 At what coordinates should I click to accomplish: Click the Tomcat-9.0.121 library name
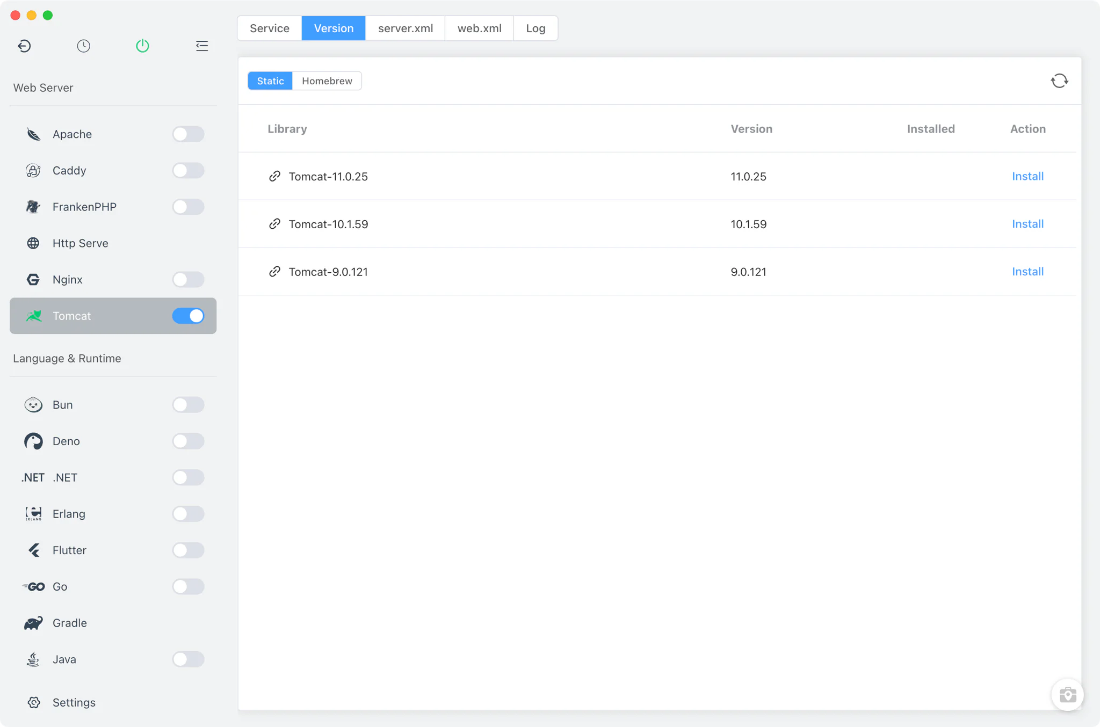328,272
